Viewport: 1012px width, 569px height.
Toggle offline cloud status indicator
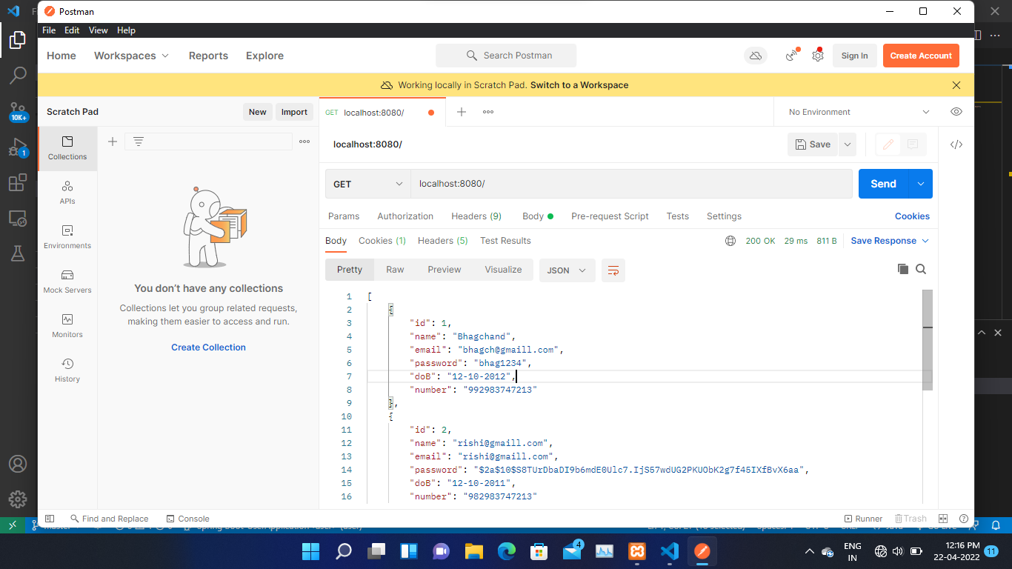755,56
